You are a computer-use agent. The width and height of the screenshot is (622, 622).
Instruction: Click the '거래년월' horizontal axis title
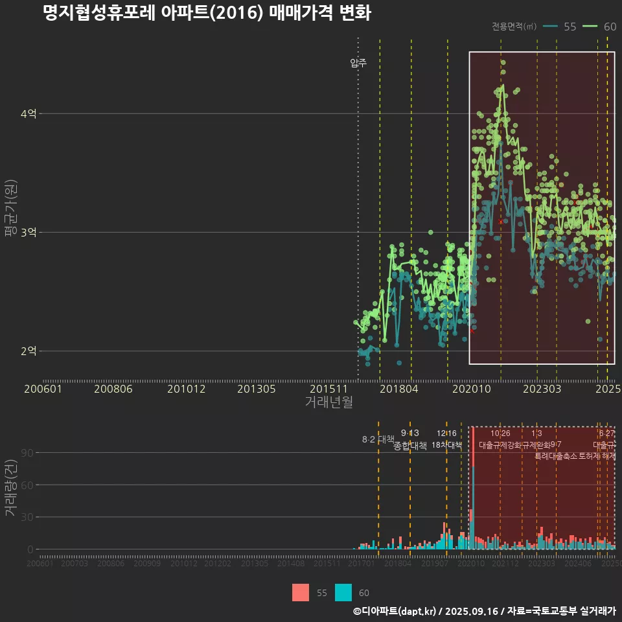(329, 402)
